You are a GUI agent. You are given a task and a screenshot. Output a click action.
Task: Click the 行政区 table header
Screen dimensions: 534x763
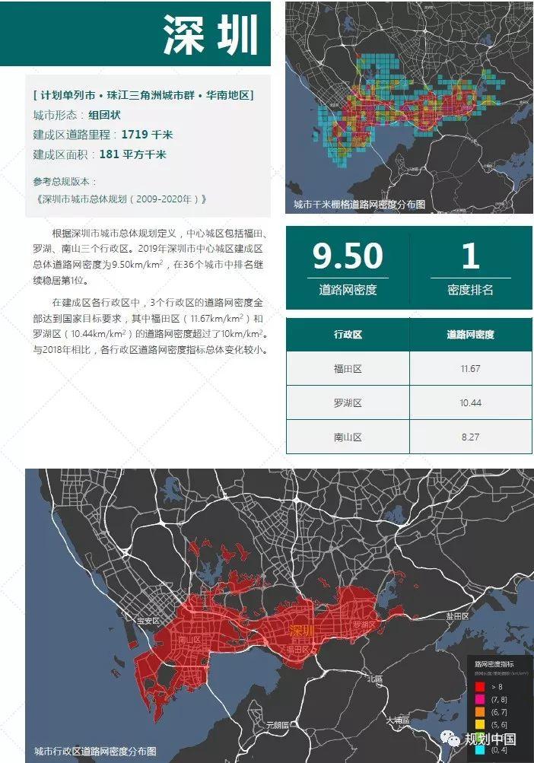(348, 334)
